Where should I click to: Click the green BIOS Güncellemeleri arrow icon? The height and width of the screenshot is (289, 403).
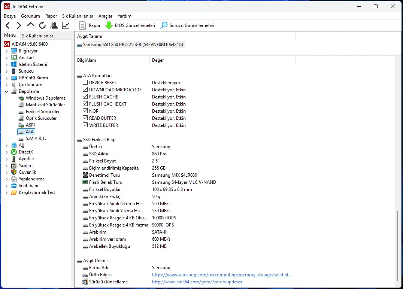(x=109, y=25)
